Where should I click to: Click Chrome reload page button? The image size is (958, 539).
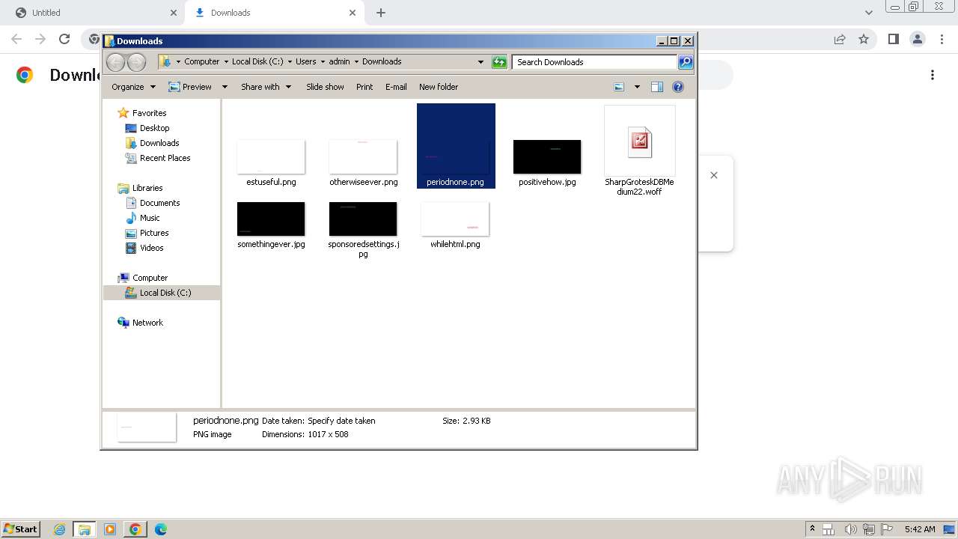tap(64, 39)
